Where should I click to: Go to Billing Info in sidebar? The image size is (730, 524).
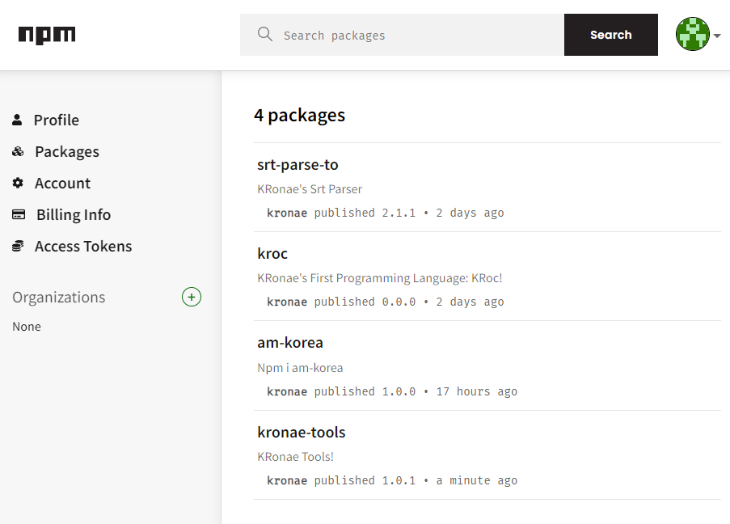(73, 214)
